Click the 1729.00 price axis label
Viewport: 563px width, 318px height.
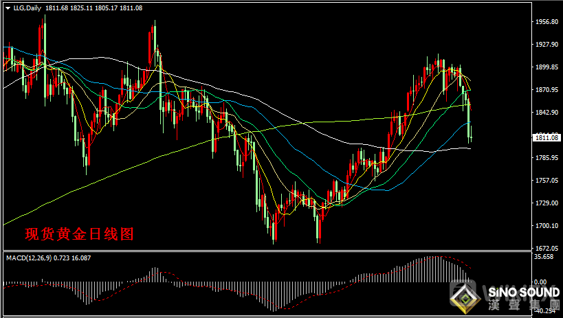click(x=547, y=203)
